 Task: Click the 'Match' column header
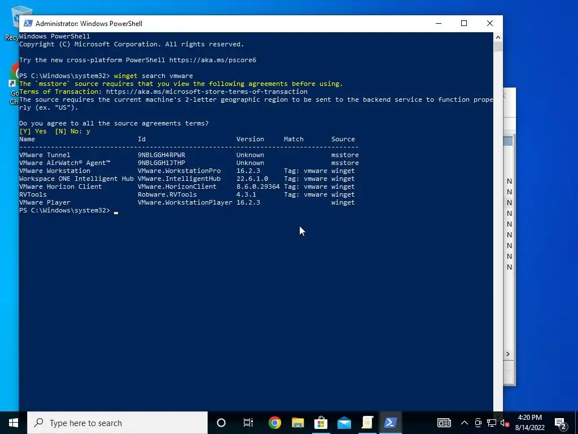(294, 139)
